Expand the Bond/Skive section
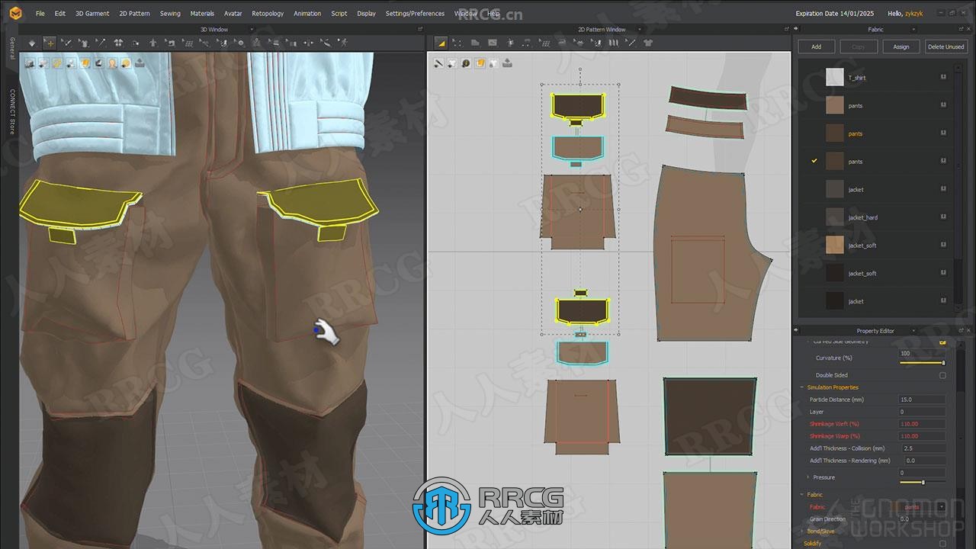The height and width of the screenshot is (549, 976). pos(802,531)
